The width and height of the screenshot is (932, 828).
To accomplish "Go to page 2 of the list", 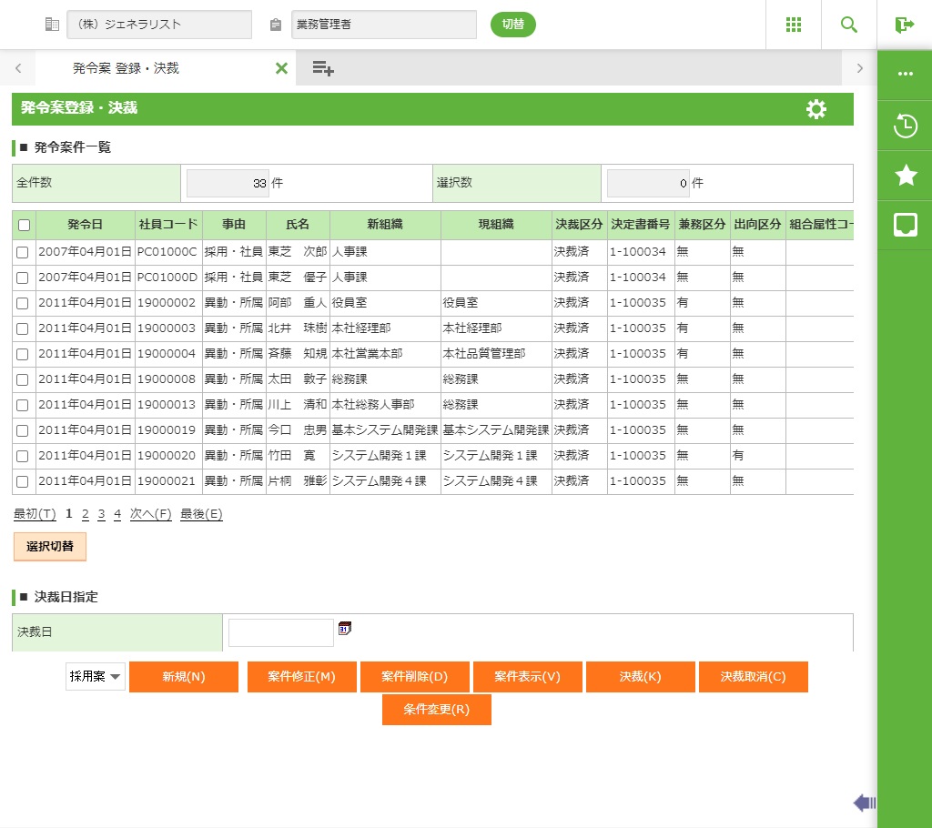I will (85, 514).
